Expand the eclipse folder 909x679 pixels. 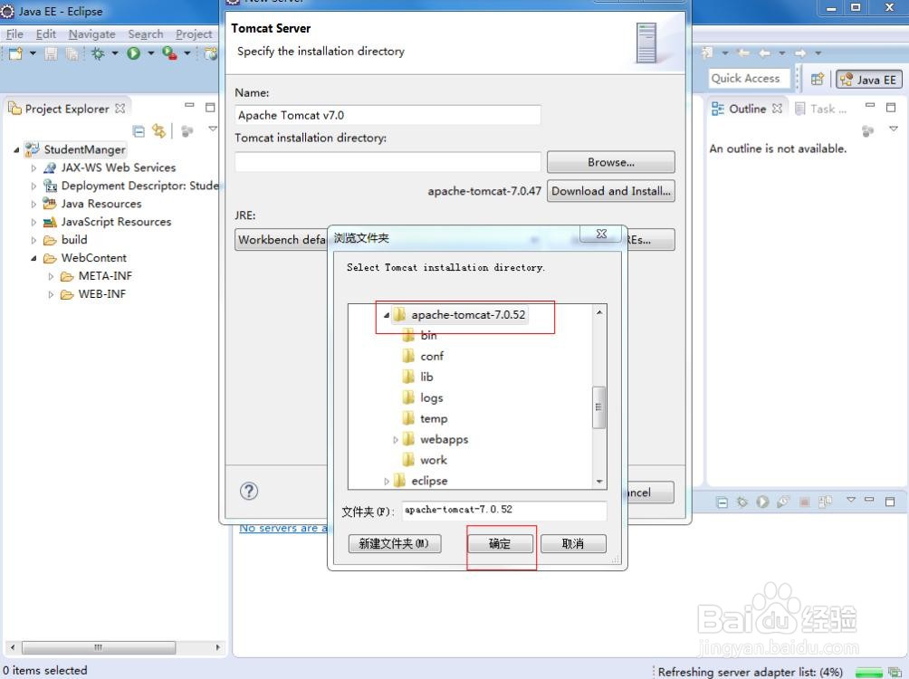[x=386, y=482]
